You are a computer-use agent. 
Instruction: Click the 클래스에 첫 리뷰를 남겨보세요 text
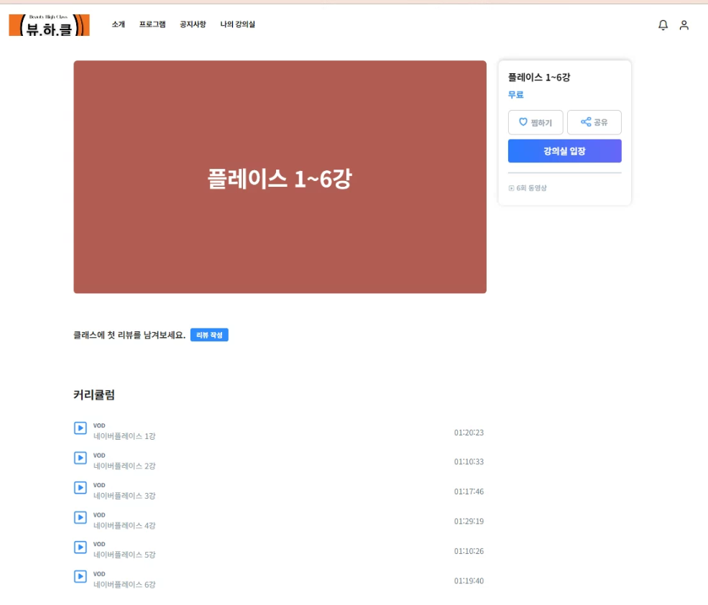click(x=129, y=335)
